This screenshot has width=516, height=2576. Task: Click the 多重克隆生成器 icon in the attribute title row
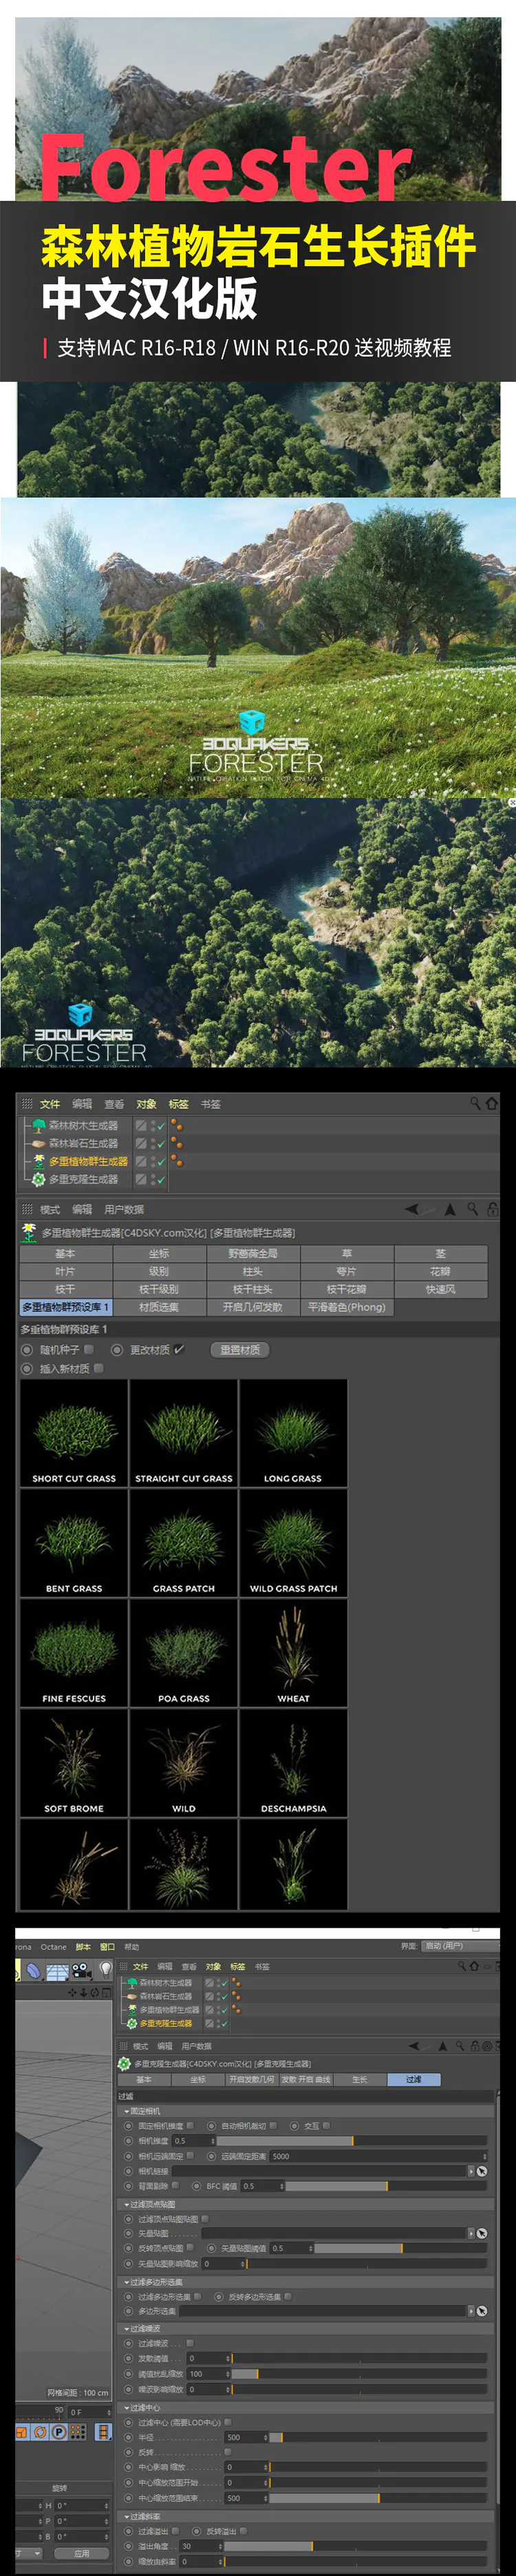[125, 2063]
